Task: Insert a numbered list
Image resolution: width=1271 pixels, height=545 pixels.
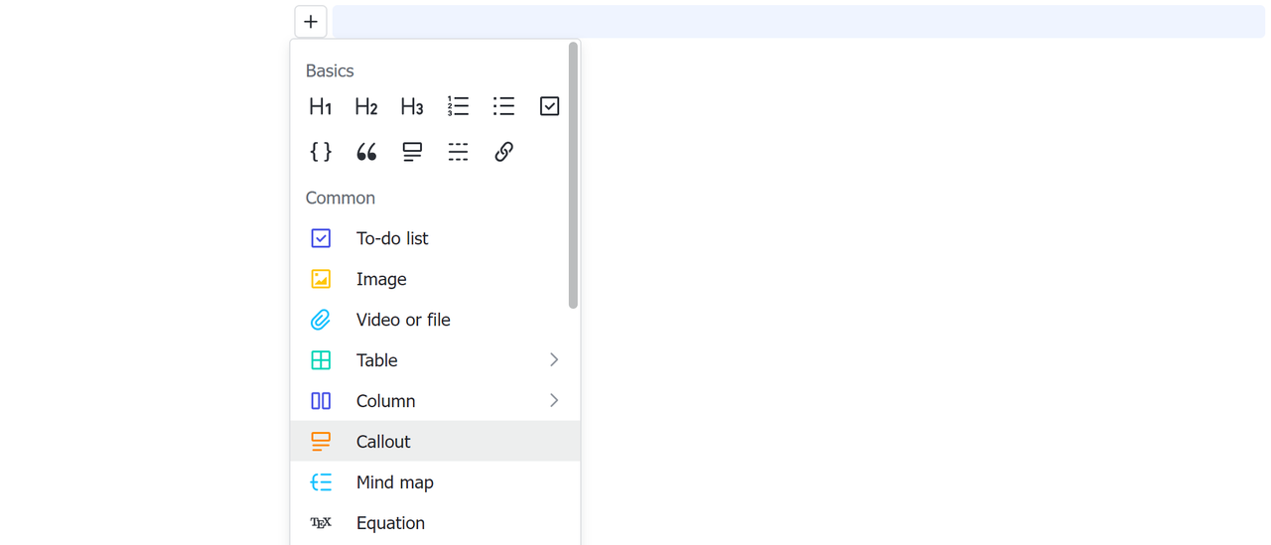Action: coord(458,106)
